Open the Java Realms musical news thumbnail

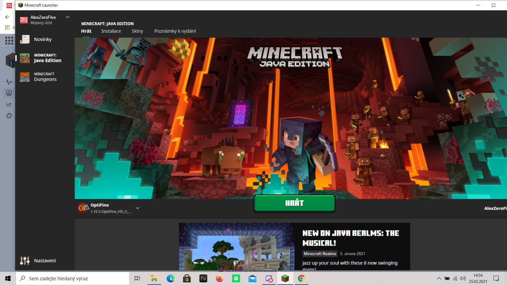tap(237, 246)
